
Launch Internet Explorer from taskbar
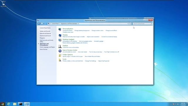pos(9,104)
